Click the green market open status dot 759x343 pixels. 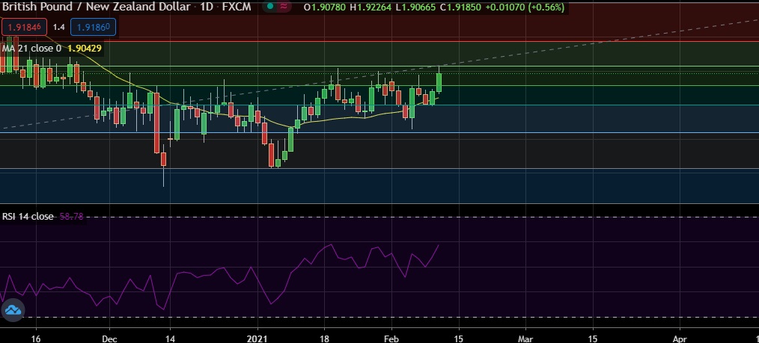pos(269,7)
